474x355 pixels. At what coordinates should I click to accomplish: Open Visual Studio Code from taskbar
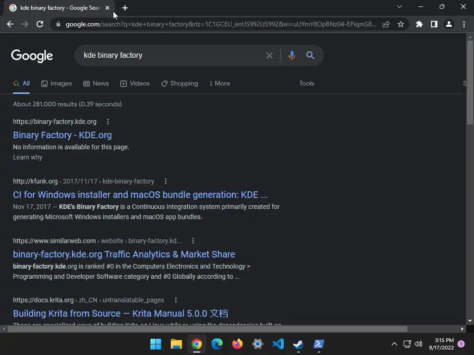pyautogui.click(x=278, y=344)
